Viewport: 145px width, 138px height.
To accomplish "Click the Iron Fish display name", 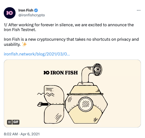I will point(26,10).
